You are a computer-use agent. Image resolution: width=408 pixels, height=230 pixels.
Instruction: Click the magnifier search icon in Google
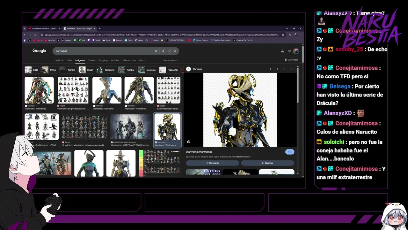pyautogui.click(x=175, y=51)
